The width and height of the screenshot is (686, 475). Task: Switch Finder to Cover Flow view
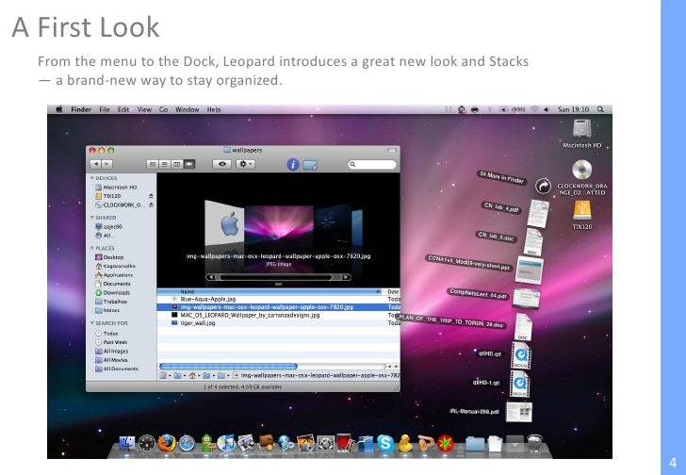coord(189,164)
